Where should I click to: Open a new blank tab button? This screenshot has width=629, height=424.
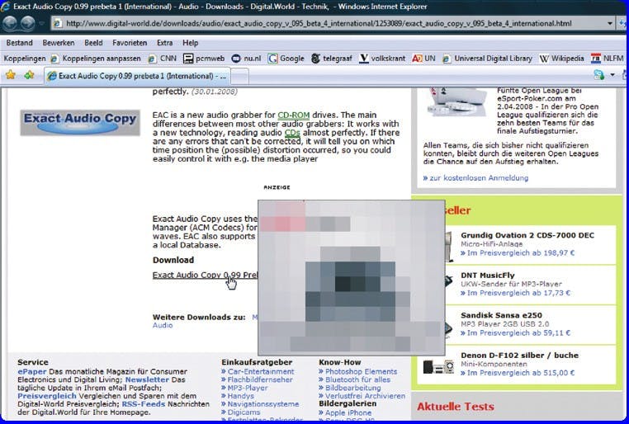240,76
